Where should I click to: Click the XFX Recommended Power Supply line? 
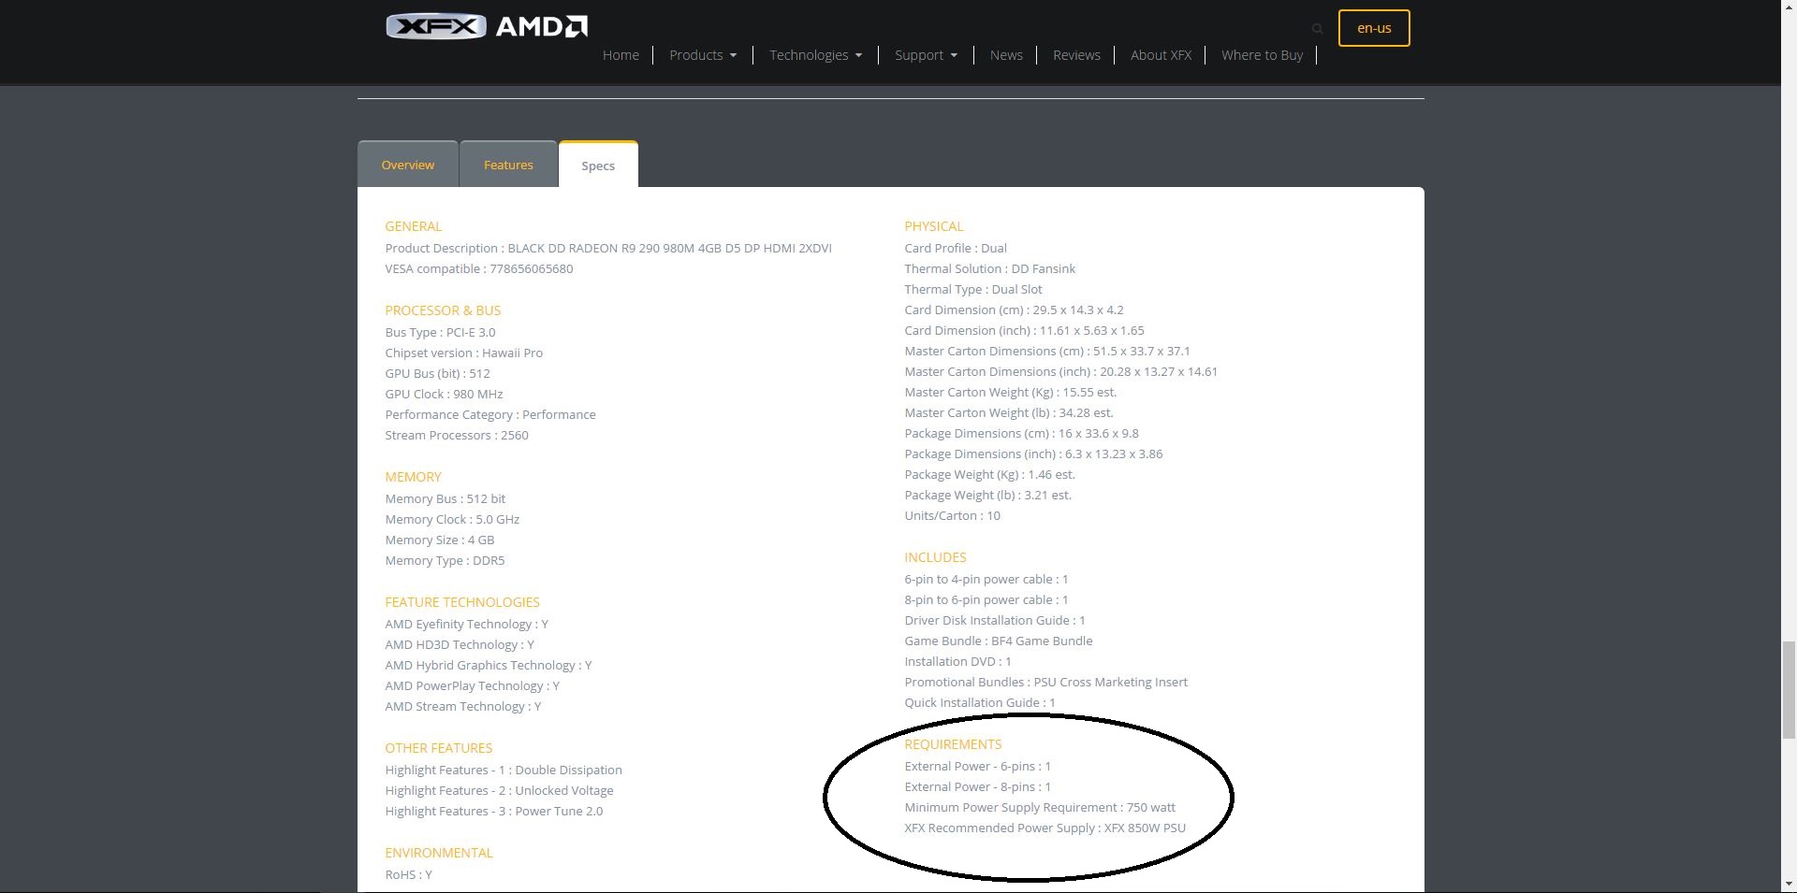click(1045, 828)
